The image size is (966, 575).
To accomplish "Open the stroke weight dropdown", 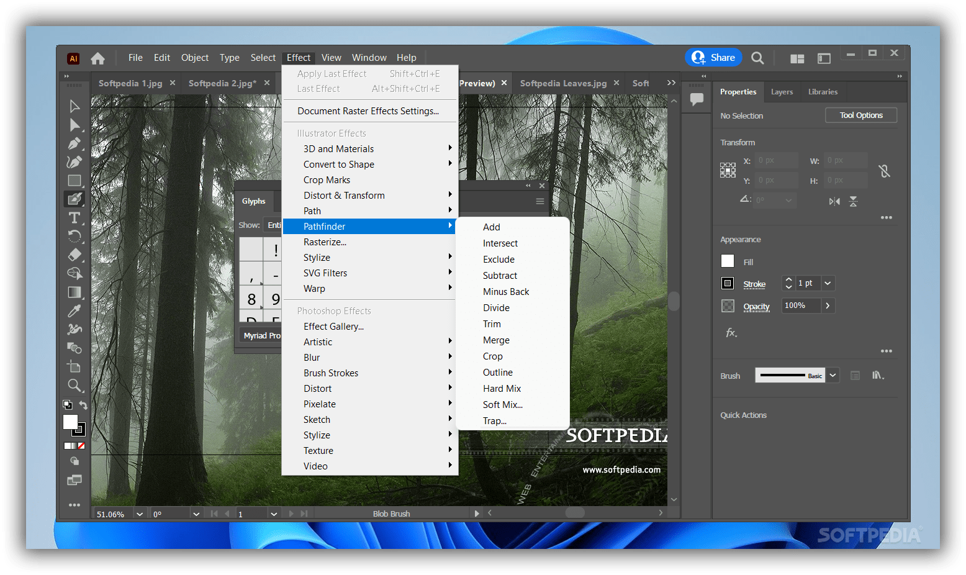I will [828, 283].
